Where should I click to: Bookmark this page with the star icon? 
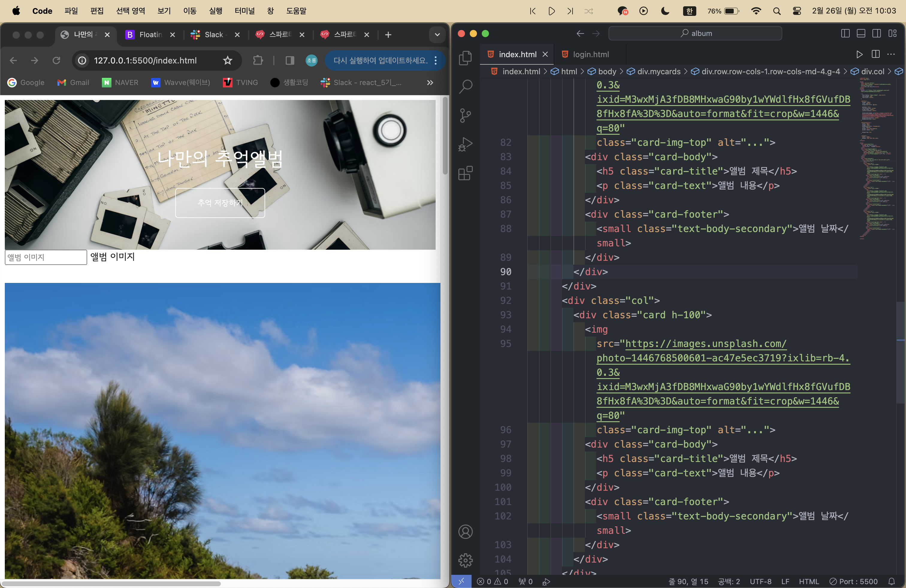[228, 60]
